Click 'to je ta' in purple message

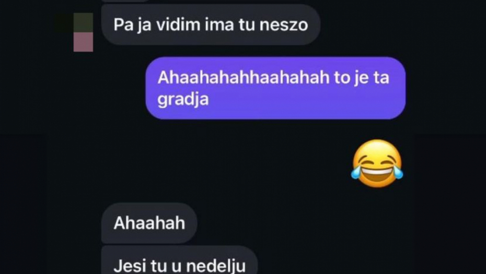[362, 77]
